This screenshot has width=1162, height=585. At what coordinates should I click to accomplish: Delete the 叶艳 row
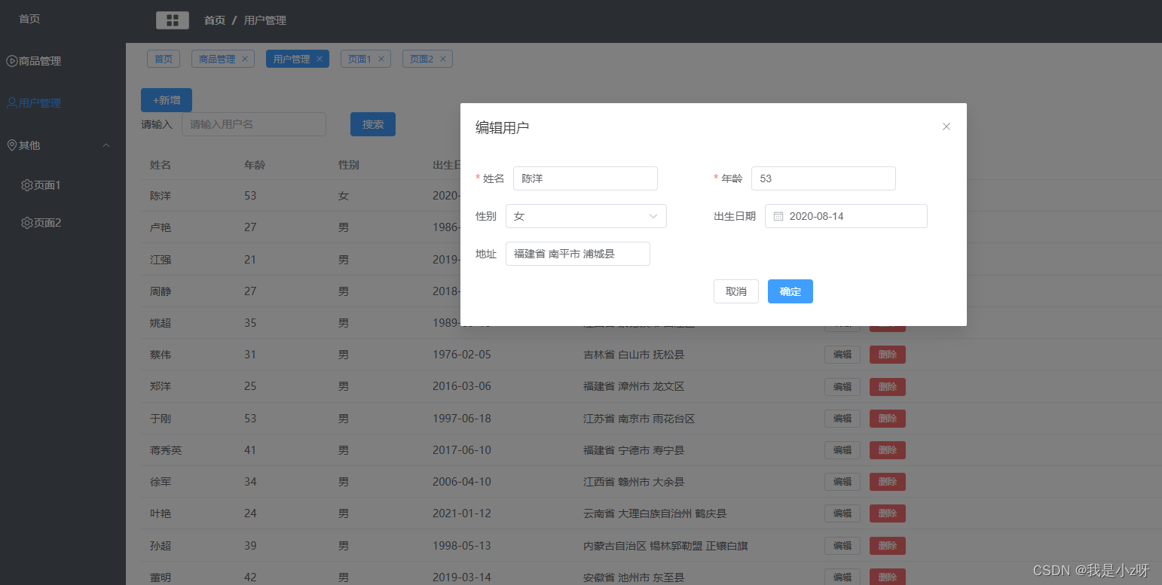pos(888,513)
